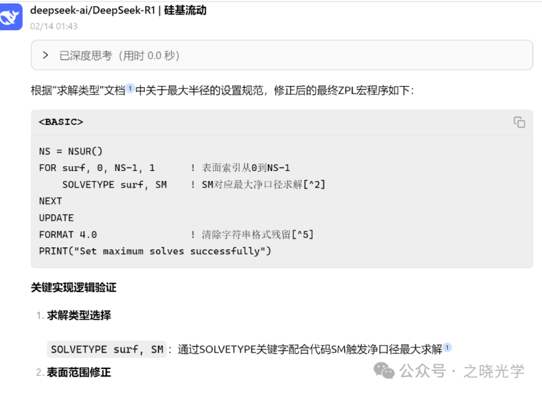
Task: Click the 关键实现逻辑验证 heading
Action: click(x=74, y=288)
